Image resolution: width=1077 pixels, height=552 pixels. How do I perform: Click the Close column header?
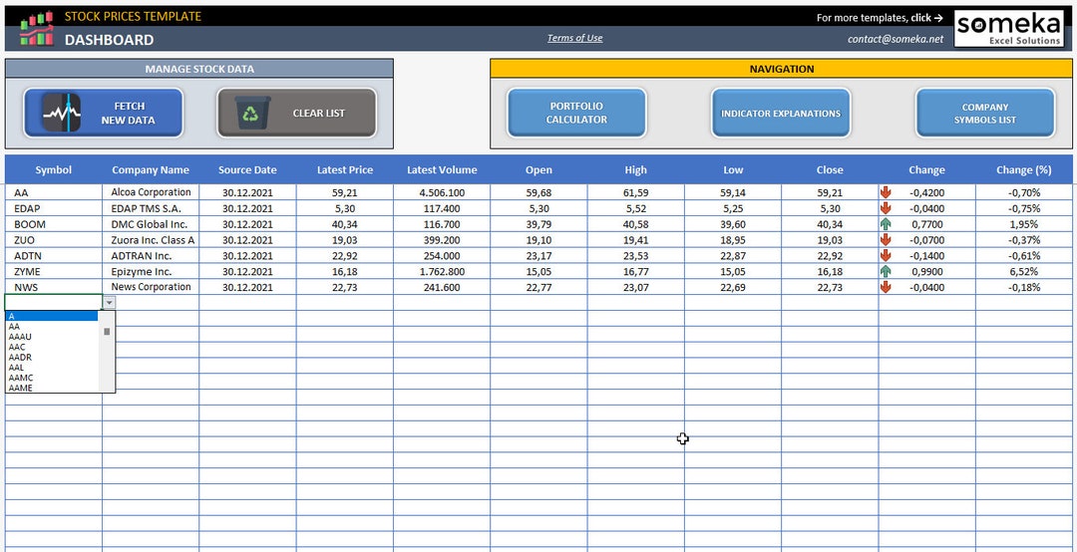830,169
